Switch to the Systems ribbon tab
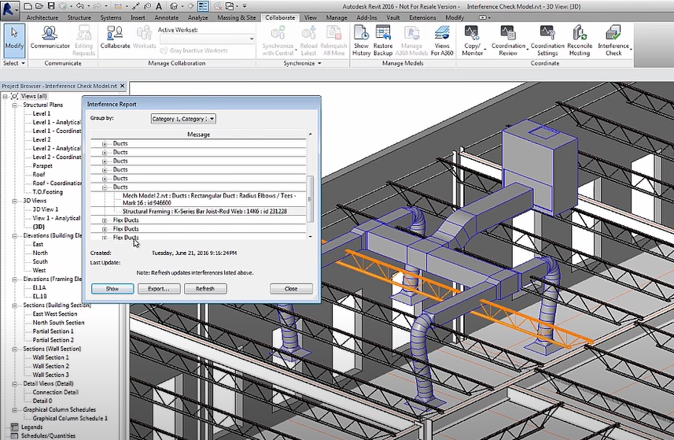 point(110,17)
